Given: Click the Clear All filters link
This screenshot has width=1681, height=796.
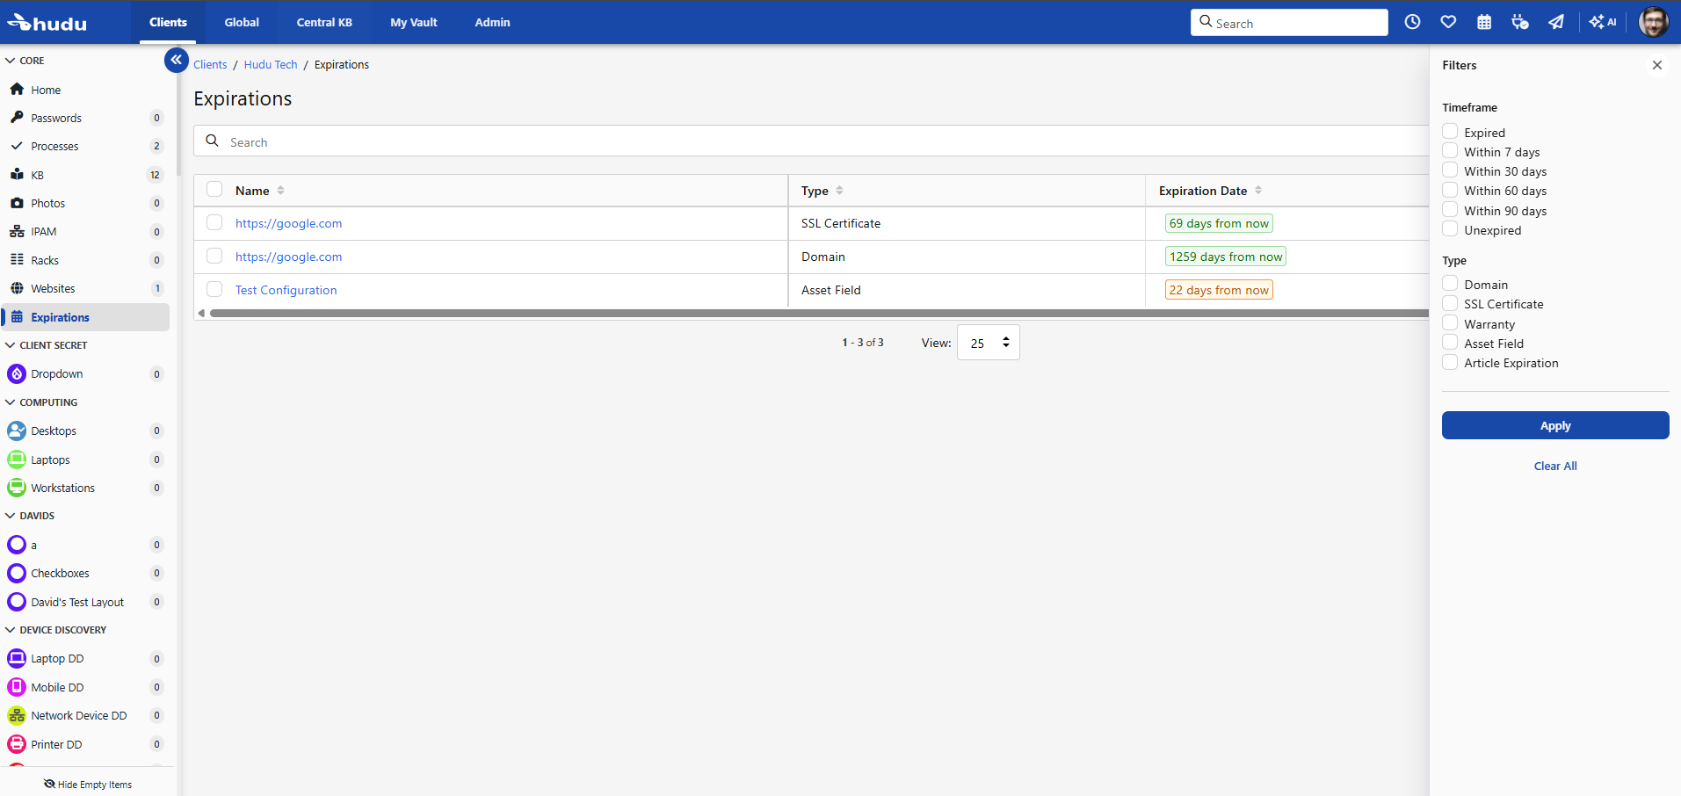Looking at the screenshot, I should coord(1555,466).
